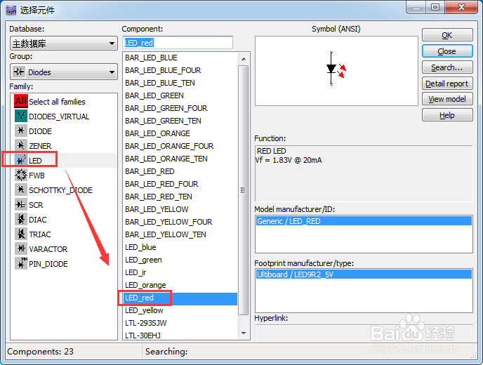
Task: Click the SCR family icon
Action: coord(21,204)
